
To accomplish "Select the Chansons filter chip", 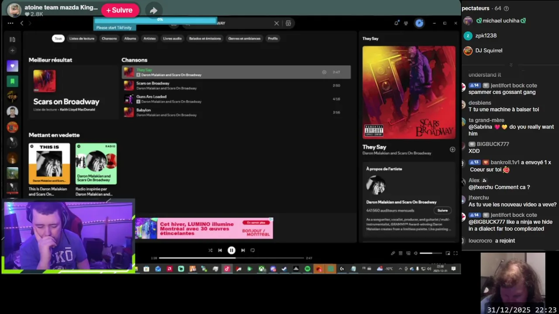I will pyautogui.click(x=109, y=38).
